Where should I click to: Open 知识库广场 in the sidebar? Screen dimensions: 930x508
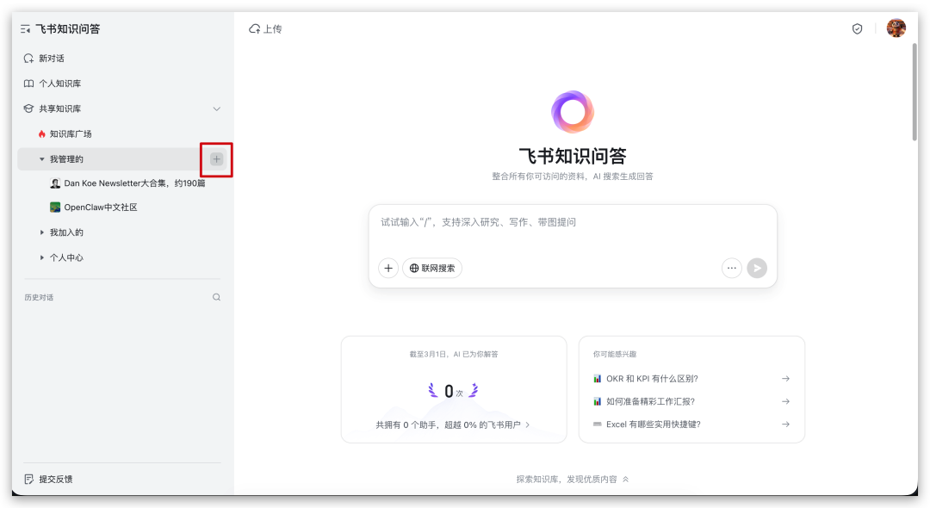tap(71, 134)
